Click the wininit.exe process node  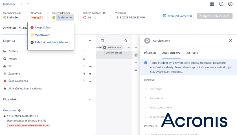point(112,48)
